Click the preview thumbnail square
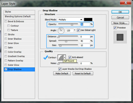 tap(120, 37)
